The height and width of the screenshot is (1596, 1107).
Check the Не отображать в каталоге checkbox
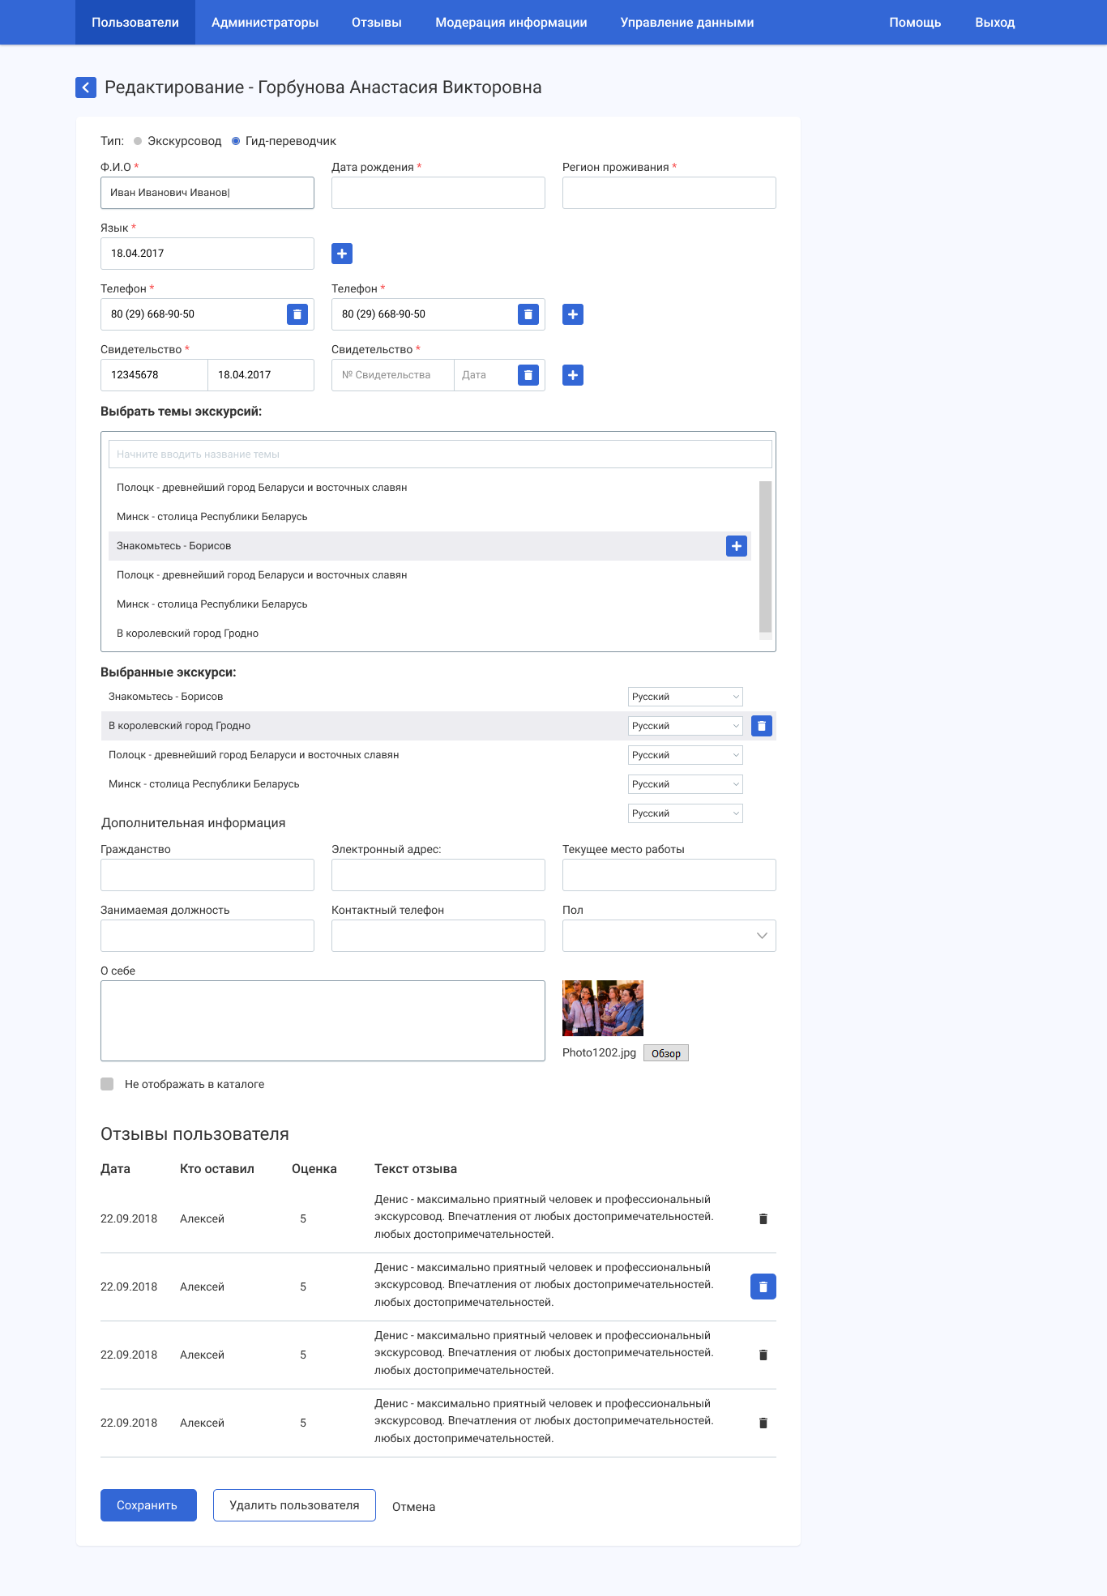click(x=107, y=1084)
